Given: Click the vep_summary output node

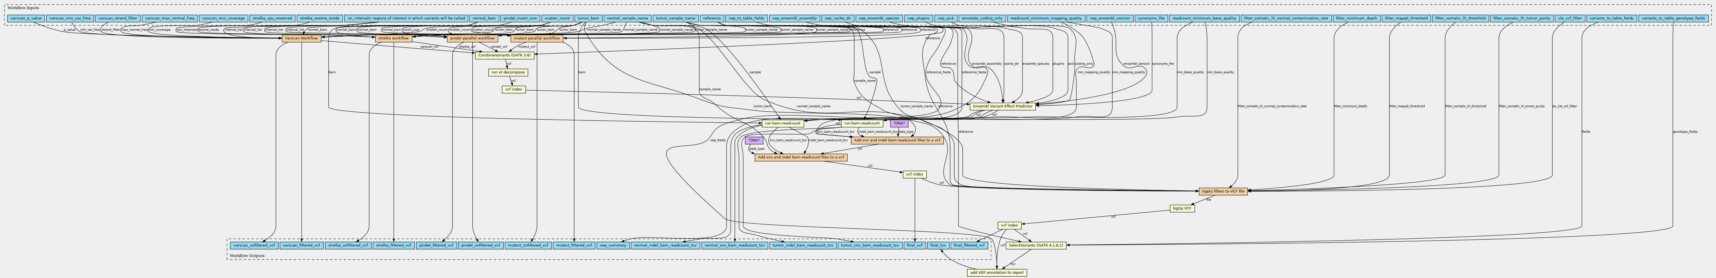Looking at the screenshot, I should pyautogui.click(x=613, y=245).
